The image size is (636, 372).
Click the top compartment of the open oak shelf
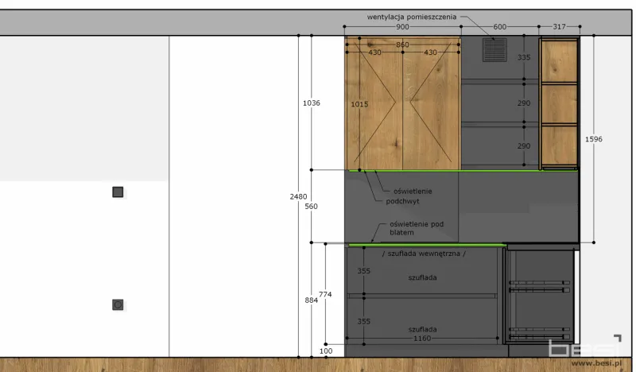(559, 61)
